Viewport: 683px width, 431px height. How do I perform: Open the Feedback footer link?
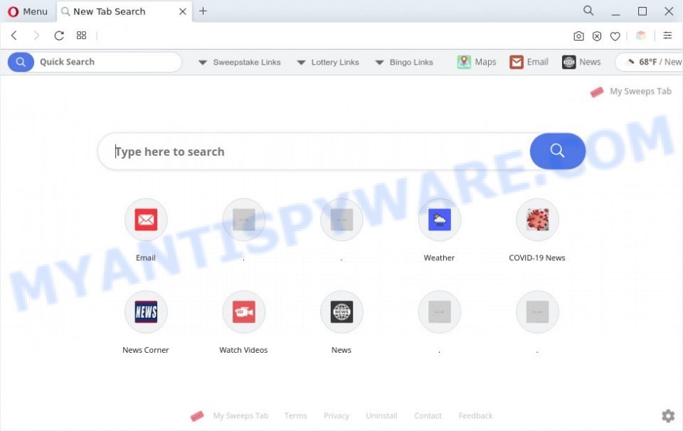(x=476, y=416)
